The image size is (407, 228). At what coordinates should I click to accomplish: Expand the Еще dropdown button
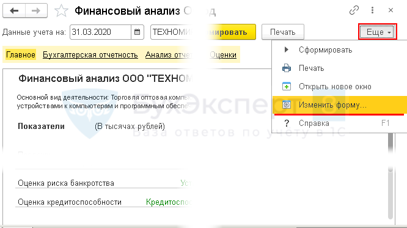378,32
